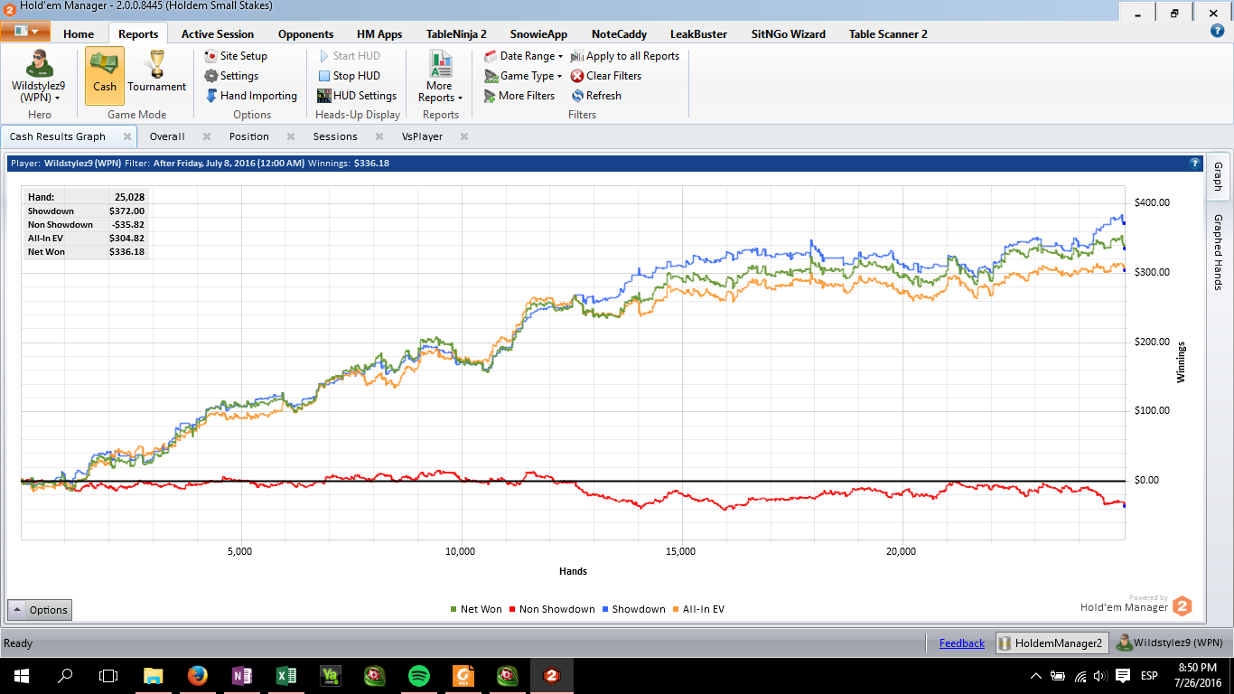Switch to the Opponents ribbon tab
Screen dimensions: 1234x694
coord(305,34)
